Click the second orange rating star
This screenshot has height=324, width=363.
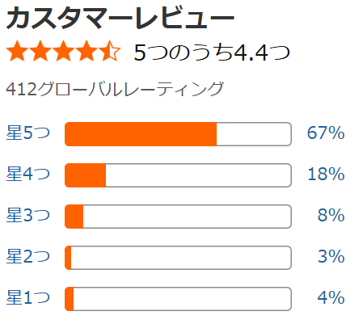click(40, 51)
